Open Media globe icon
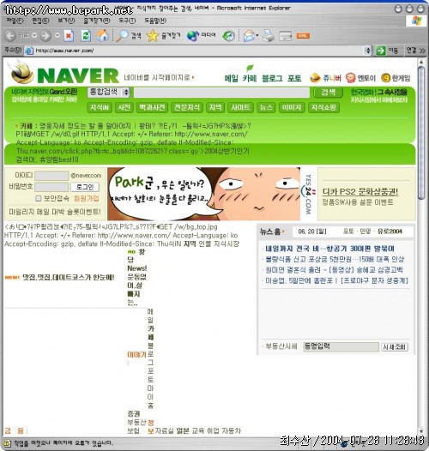The image size is (429, 451). (x=193, y=36)
